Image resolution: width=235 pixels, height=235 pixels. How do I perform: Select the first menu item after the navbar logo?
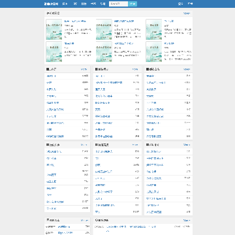65,4
